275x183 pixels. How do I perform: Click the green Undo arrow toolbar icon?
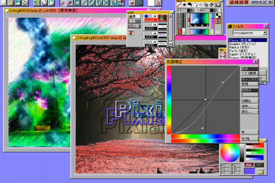(36, 2)
